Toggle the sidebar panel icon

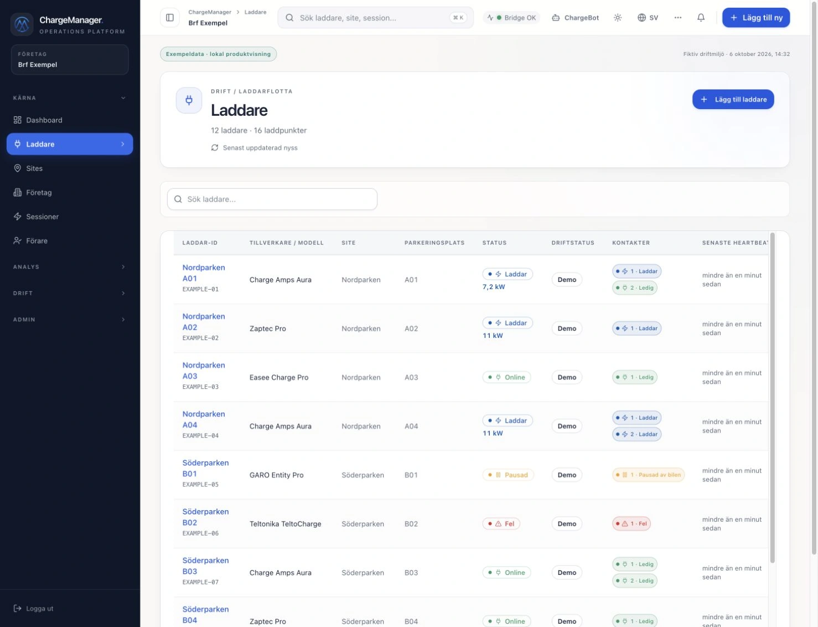click(170, 18)
